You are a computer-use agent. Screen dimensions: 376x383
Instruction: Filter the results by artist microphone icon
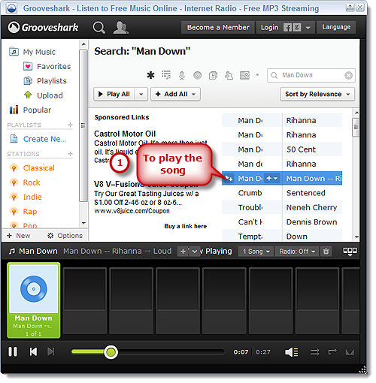tap(182, 75)
